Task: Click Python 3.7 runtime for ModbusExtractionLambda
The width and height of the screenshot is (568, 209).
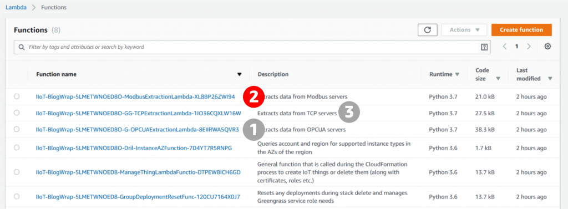Action: 443,97
